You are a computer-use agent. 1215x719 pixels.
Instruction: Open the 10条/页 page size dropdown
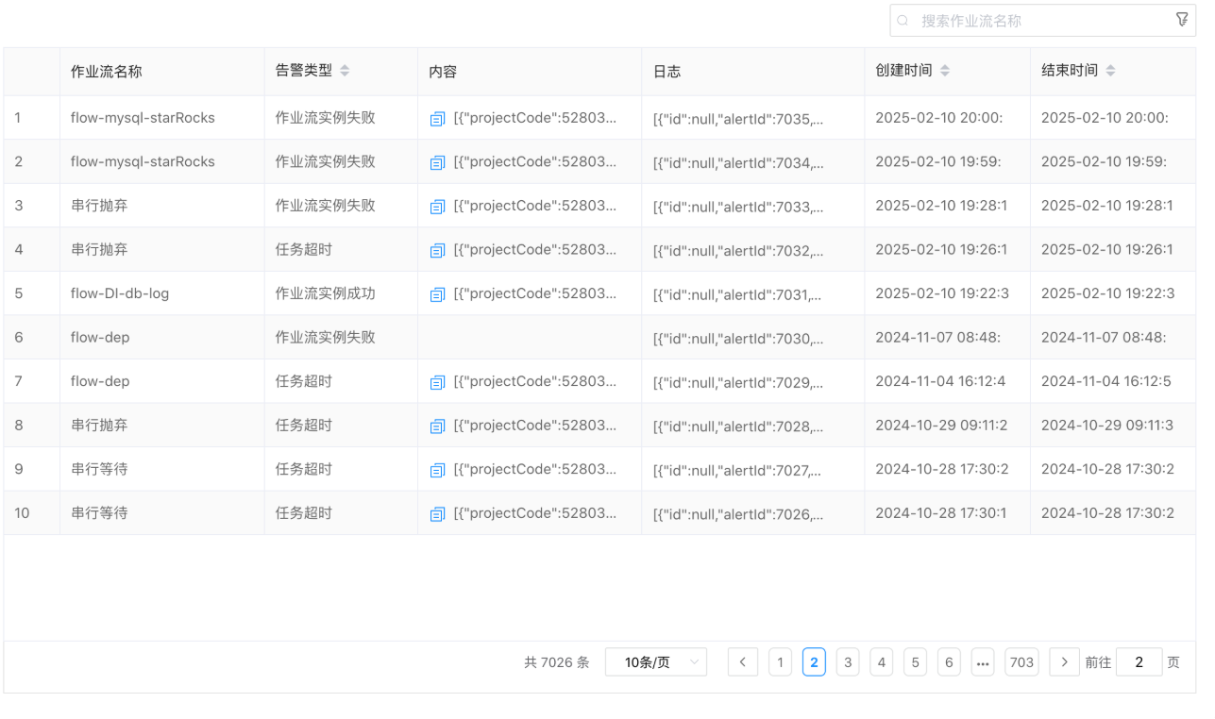655,662
